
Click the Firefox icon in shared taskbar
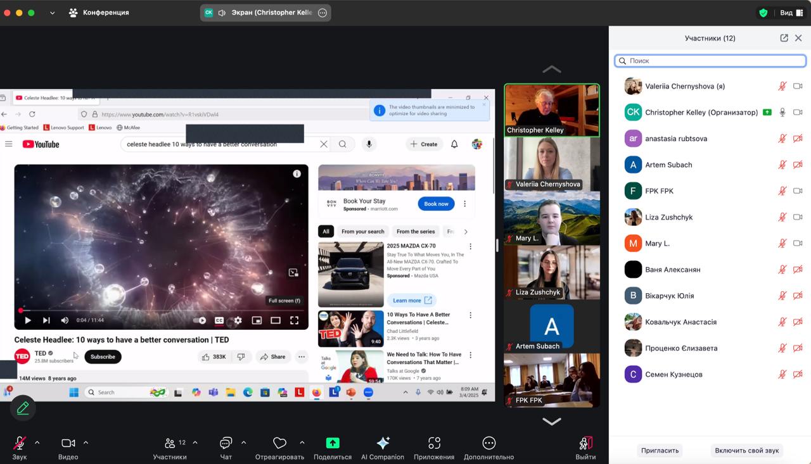[316, 392]
